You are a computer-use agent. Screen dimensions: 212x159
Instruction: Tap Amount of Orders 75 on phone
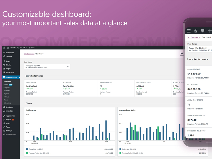[x=189, y=105]
